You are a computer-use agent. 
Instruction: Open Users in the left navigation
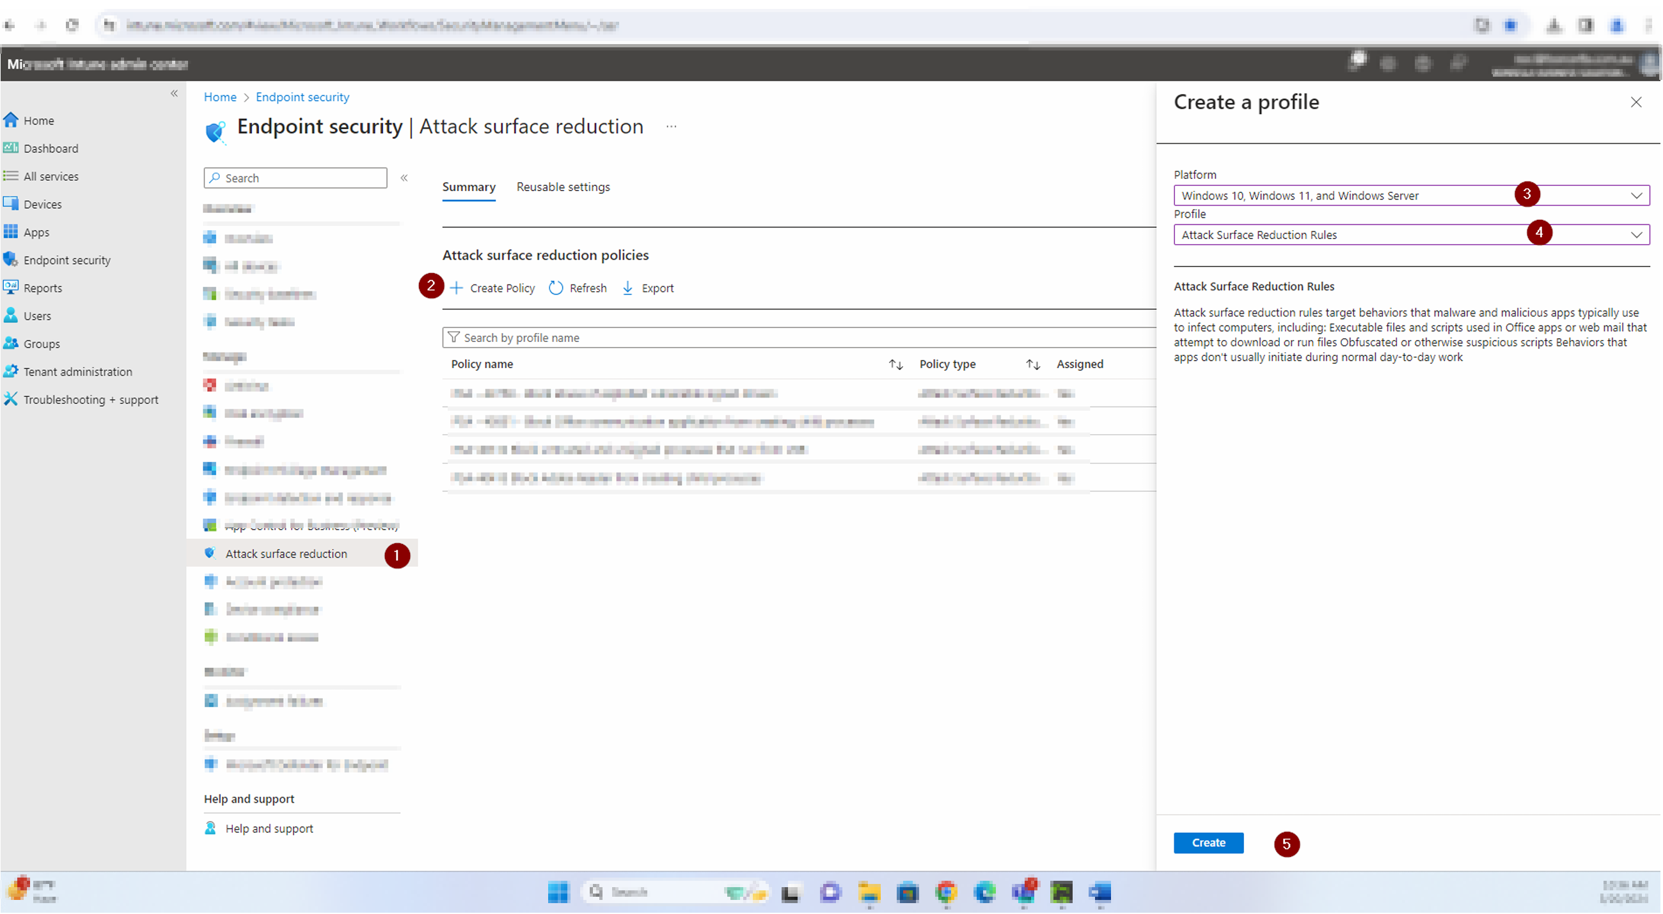[27, 316]
